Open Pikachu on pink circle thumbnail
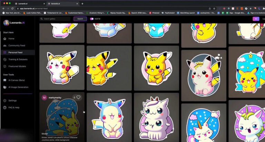 coord(157,68)
